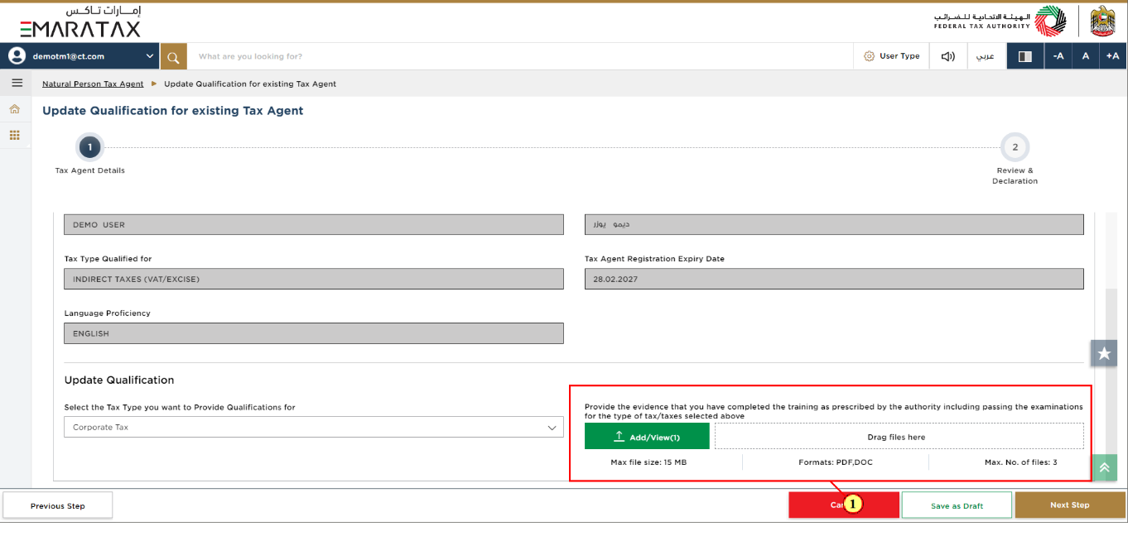Viewport: 1128px width, 536px height.
Task: Click the 'Language Proficiency' label
Action: [108, 313]
